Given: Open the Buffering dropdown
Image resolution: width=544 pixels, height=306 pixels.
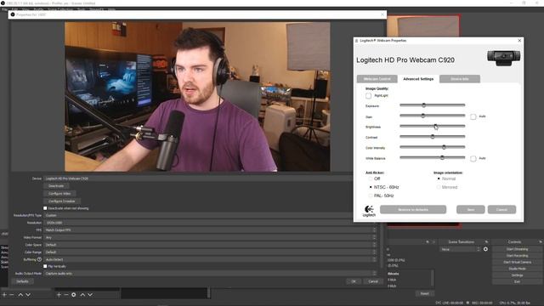Looking at the screenshot, I should coord(210,259).
